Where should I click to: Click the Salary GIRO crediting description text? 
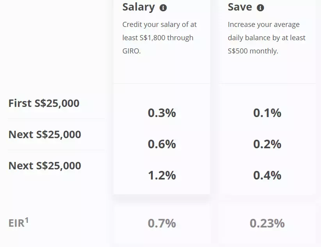[x=159, y=38]
